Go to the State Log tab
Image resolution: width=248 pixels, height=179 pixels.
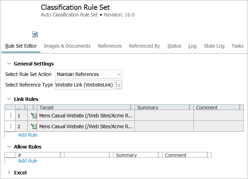tap(214, 46)
